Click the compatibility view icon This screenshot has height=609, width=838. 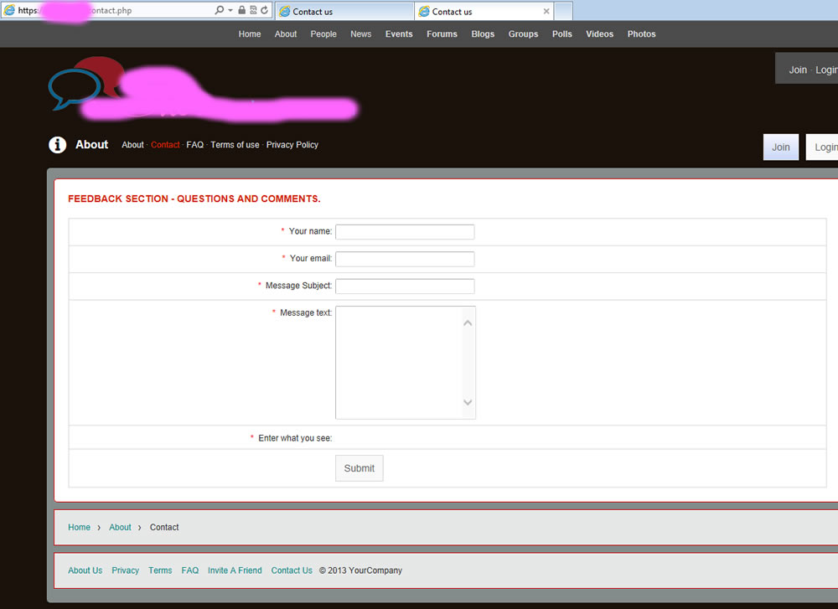[x=253, y=11]
